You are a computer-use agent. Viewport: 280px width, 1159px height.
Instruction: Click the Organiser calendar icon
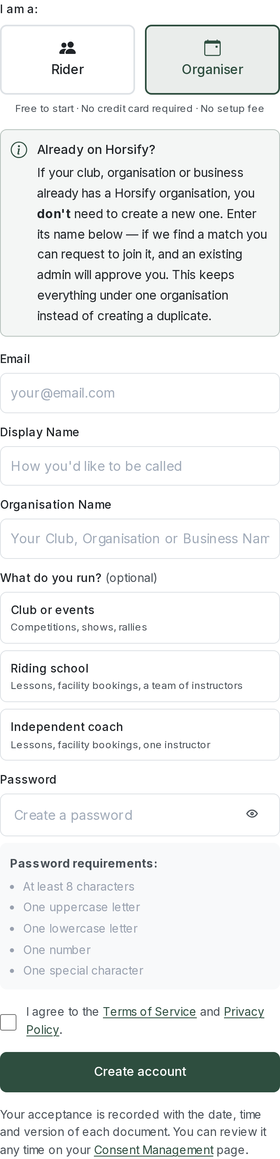[x=212, y=48]
